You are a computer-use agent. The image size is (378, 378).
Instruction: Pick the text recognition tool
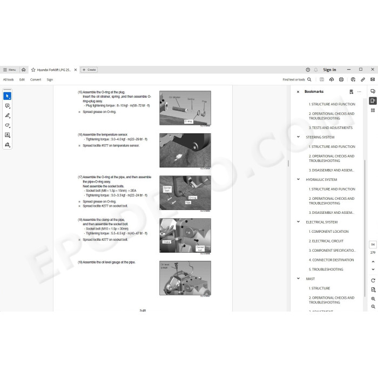[x=7, y=135]
